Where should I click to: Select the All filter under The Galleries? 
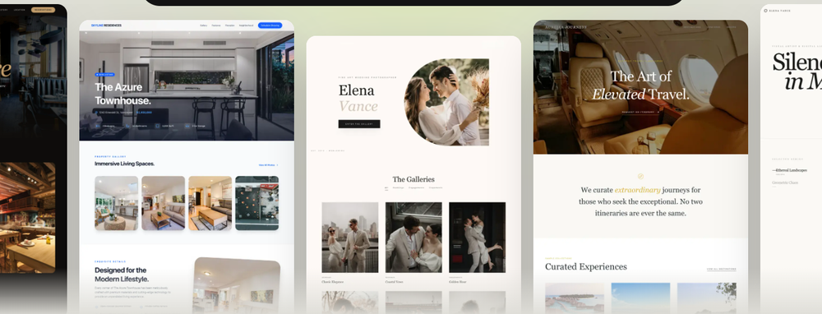(386, 187)
